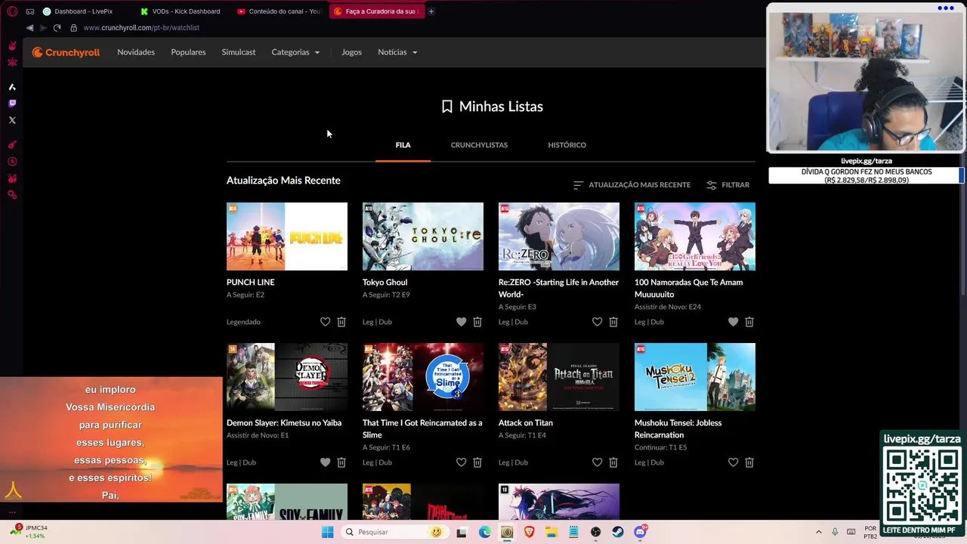This screenshot has height=544, width=967.
Task: Click the Opera GX logo menu button
Action: coord(12,11)
